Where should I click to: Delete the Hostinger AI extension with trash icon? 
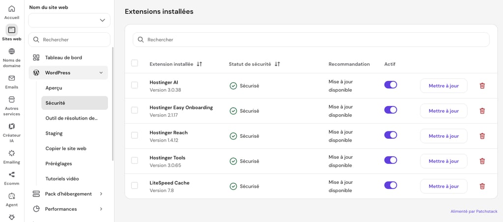coord(482,86)
